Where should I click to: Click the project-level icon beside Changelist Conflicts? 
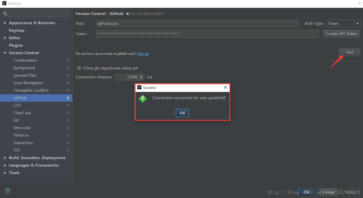tap(68, 90)
